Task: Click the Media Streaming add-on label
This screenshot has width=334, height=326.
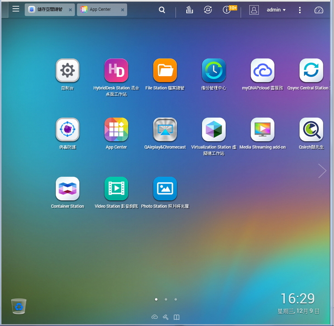Action: click(262, 147)
